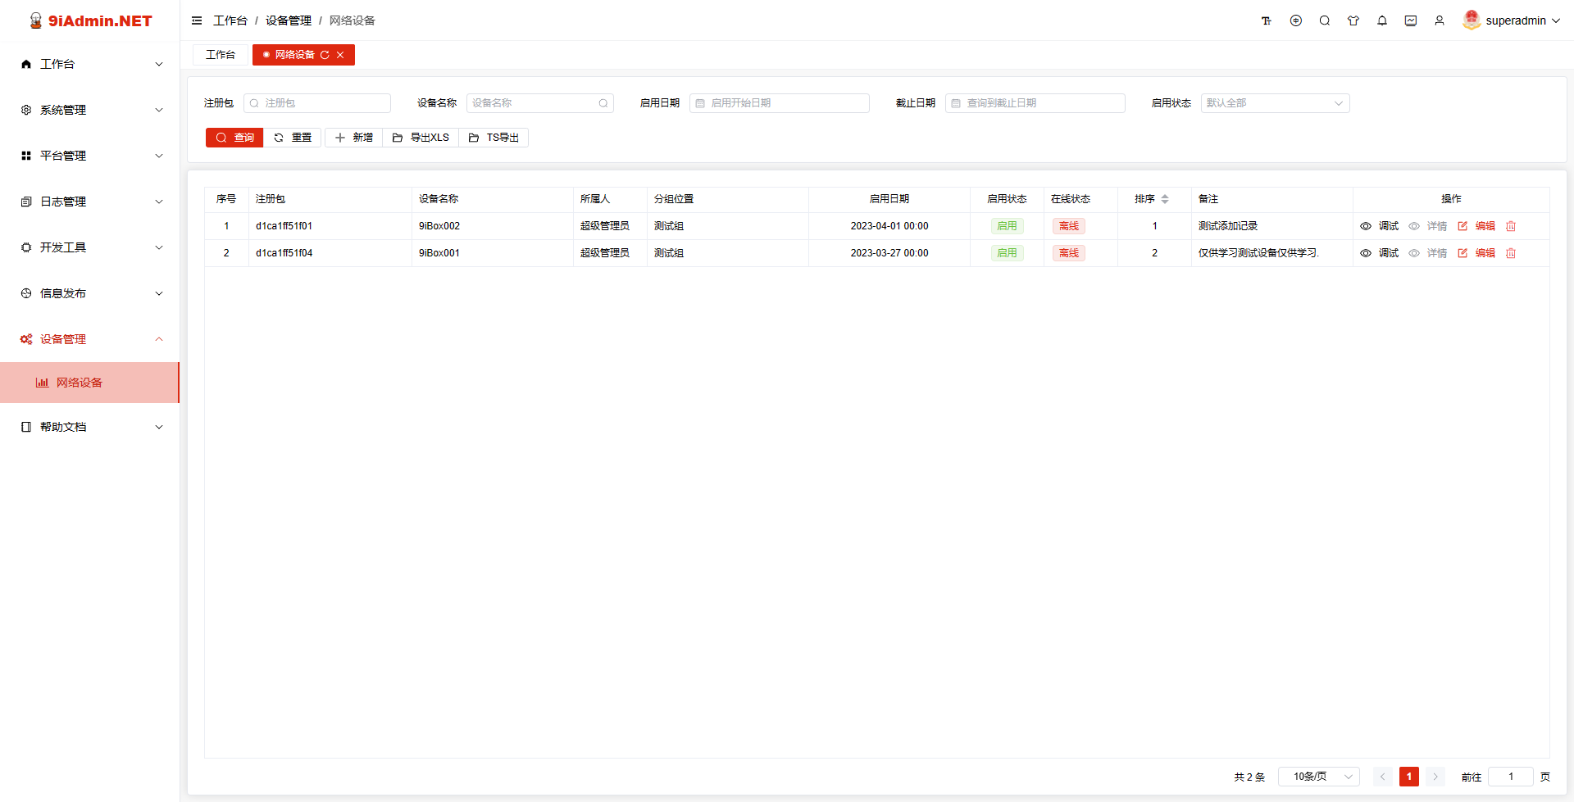Open the language switcher icon in top bar
The image size is (1574, 802).
click(x=1295, y=20)
